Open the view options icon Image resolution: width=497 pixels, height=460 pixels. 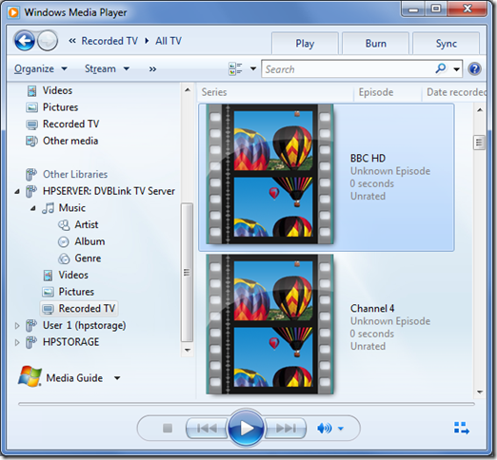pos(235,68)
